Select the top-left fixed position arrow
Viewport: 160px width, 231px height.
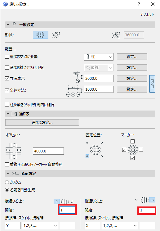click(x=87, y=143)
